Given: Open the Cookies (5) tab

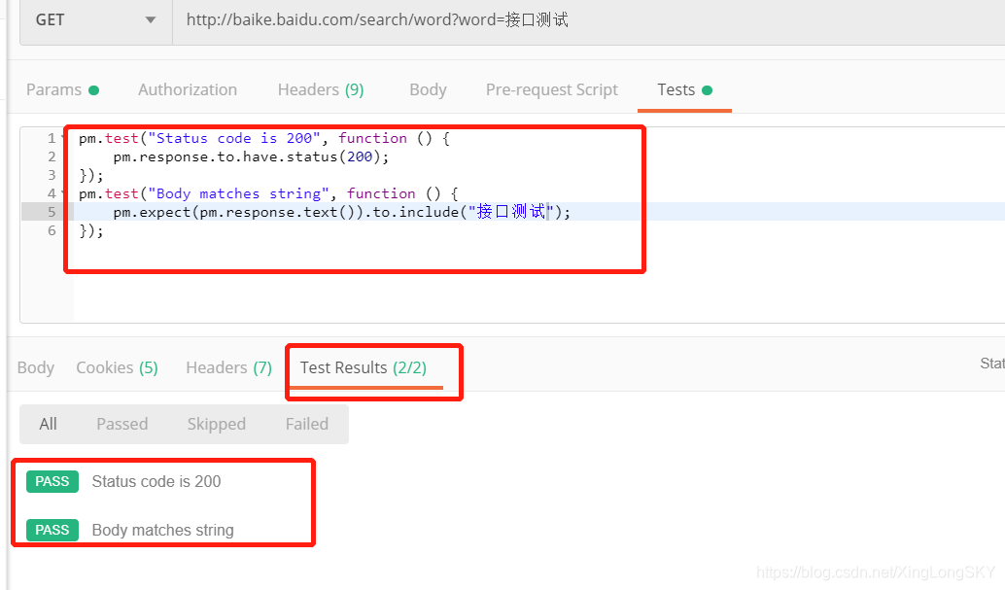Looking at the screenshot, I should point(117,367).
